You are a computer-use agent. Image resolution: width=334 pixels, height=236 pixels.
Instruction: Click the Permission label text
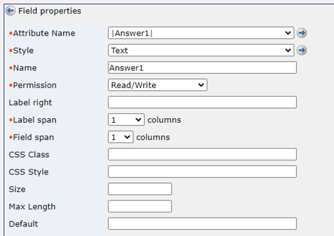click(x=35, y=85)
